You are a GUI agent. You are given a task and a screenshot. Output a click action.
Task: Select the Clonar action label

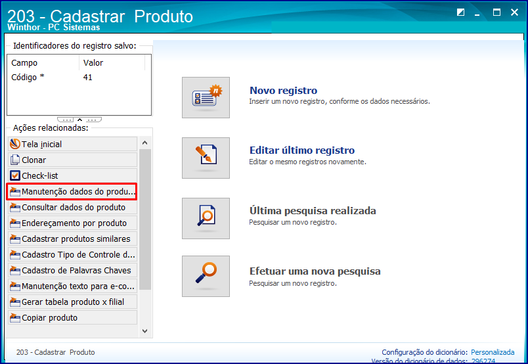[x=33, y=160]
